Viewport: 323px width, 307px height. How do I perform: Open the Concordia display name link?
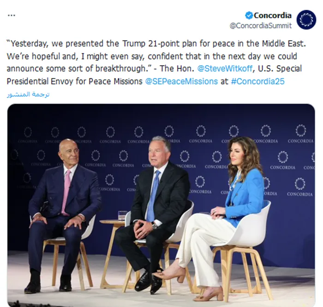pos(272,15)
